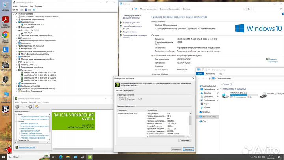
Task: Switch to NVIDIA taskbar button
Action: (90, 157)
